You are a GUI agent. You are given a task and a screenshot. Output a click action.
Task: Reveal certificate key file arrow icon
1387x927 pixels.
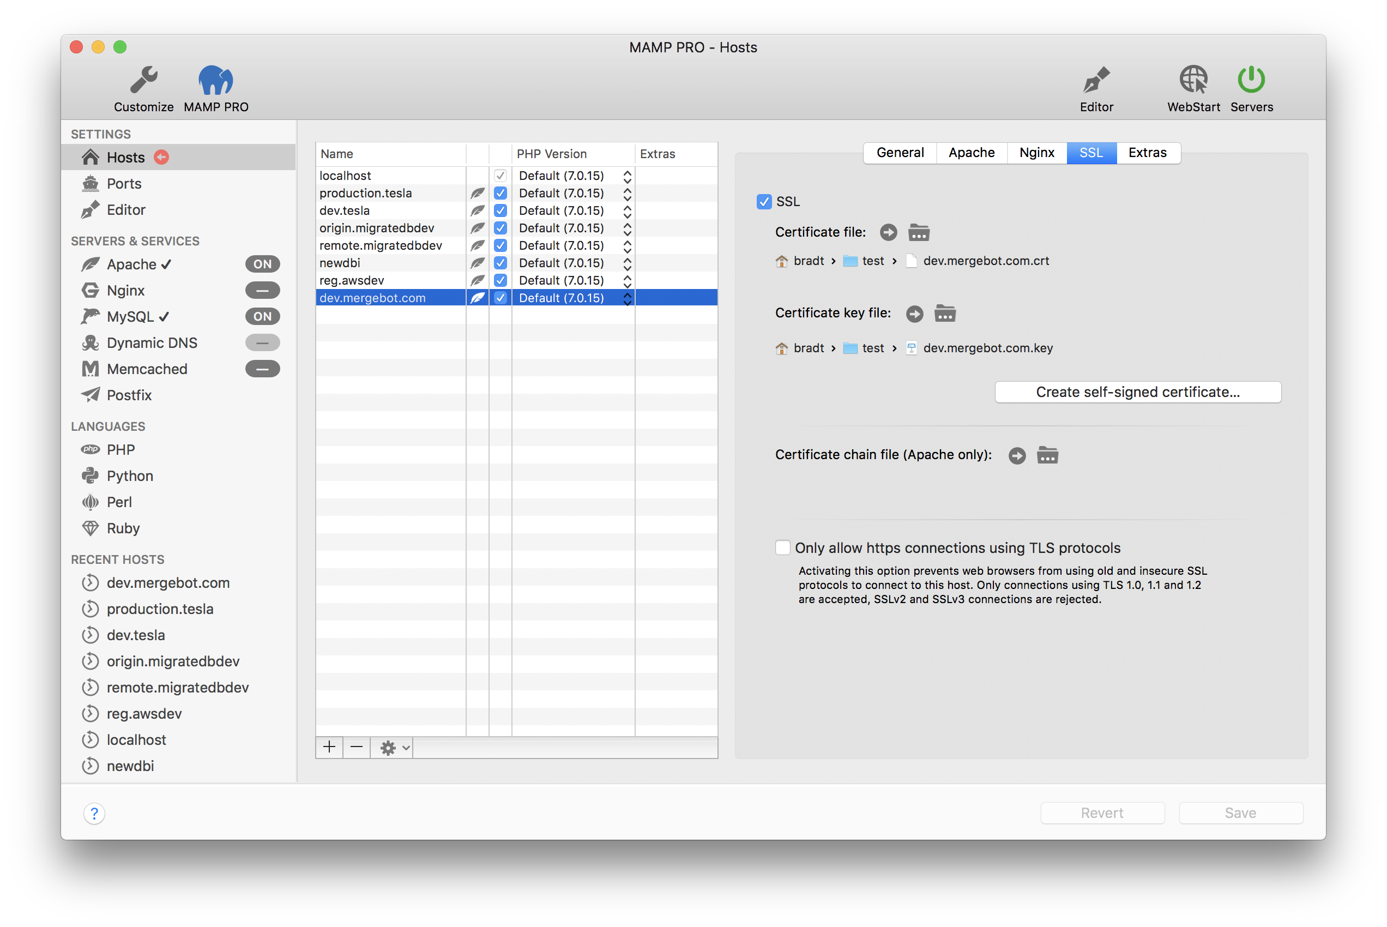914,314
